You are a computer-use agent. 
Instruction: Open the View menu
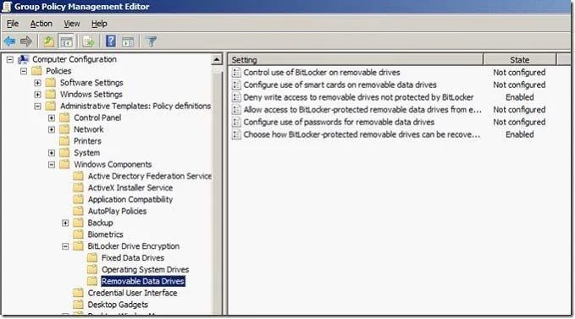coord(72,24)
